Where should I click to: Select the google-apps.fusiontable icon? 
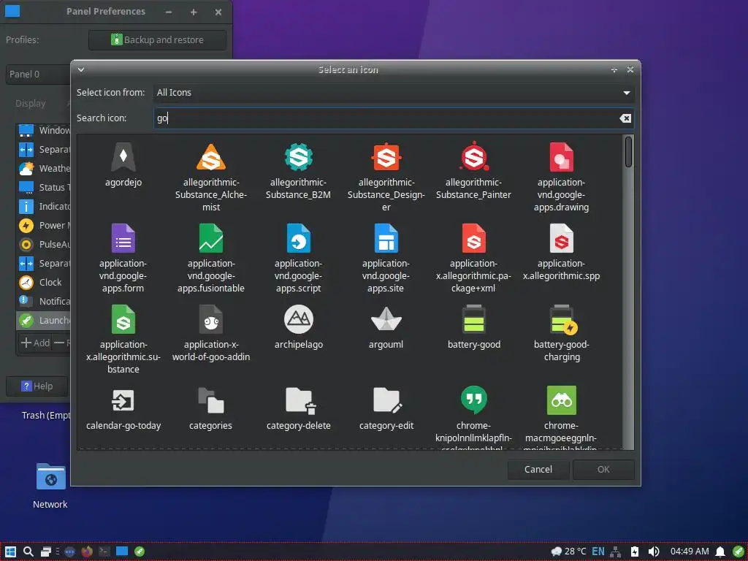pyautogui.click(x=211, y=258)
